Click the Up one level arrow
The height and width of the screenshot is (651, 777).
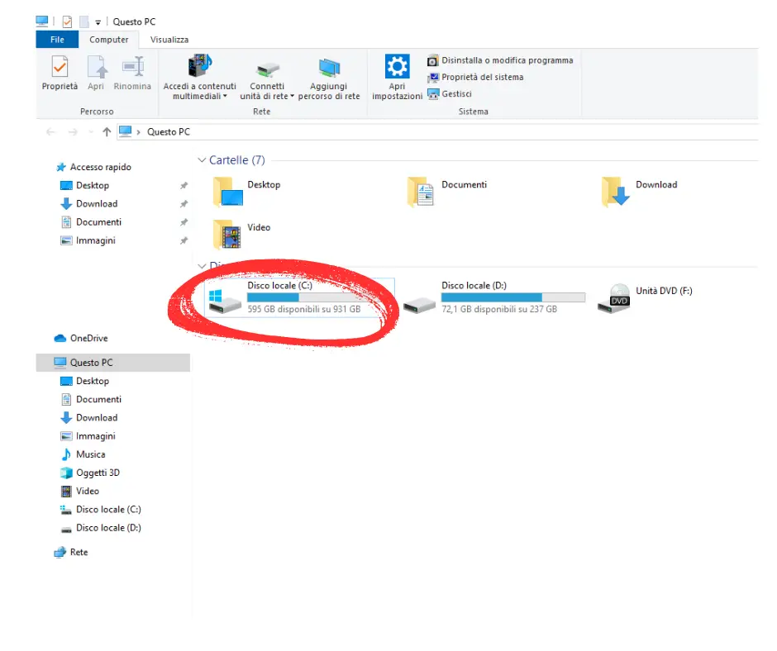pos(107,132)
